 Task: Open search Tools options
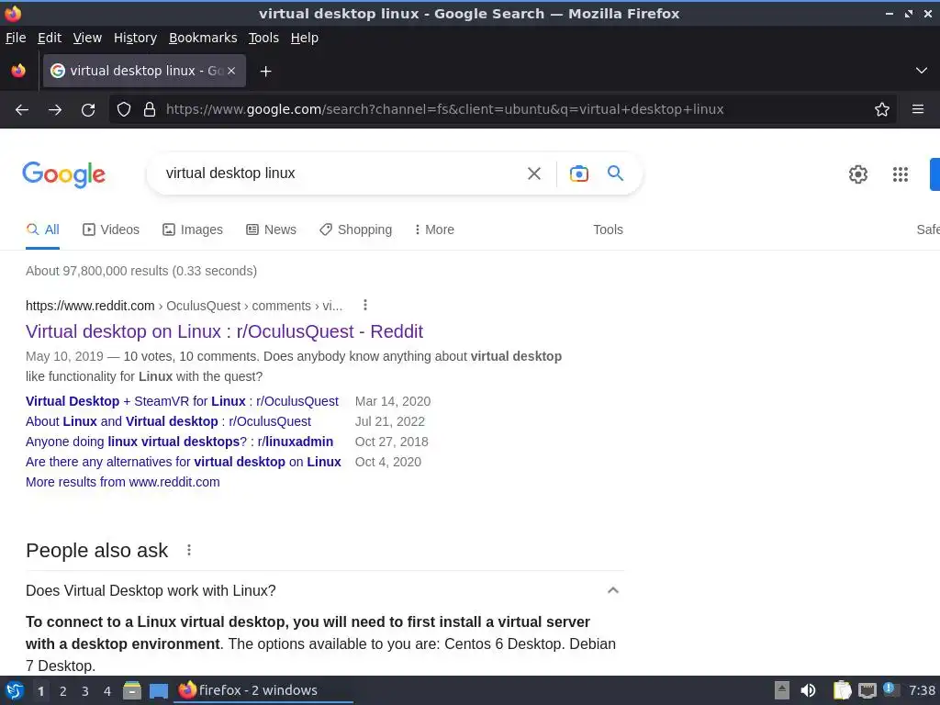(x=608, y=229)
